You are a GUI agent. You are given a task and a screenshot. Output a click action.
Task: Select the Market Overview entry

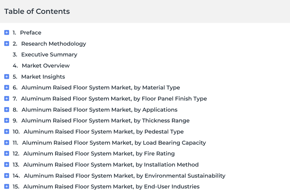46,66
